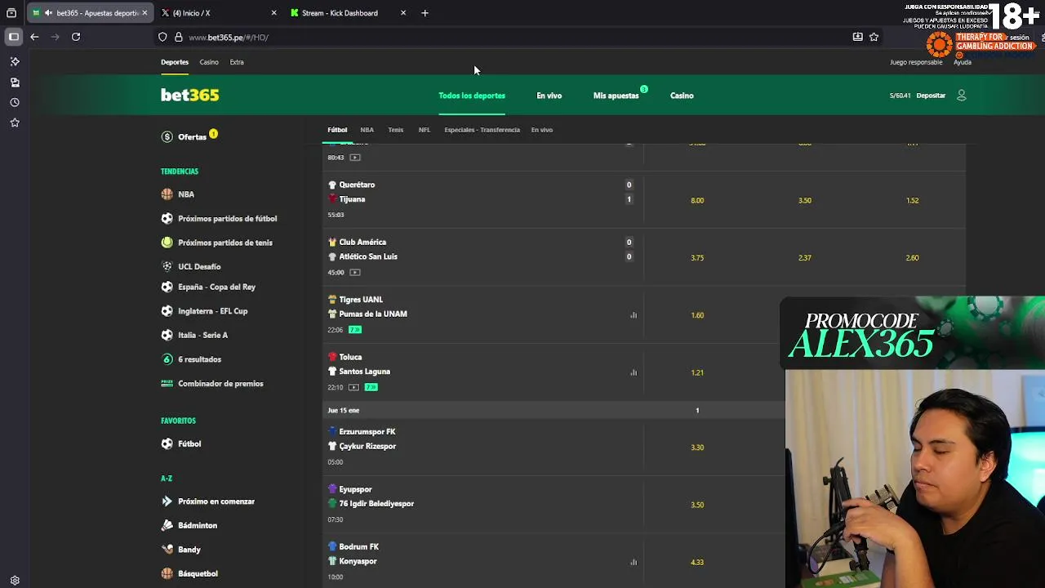
Task: Toggle the browser sidebar panel icon
Action: coord(14,37)
